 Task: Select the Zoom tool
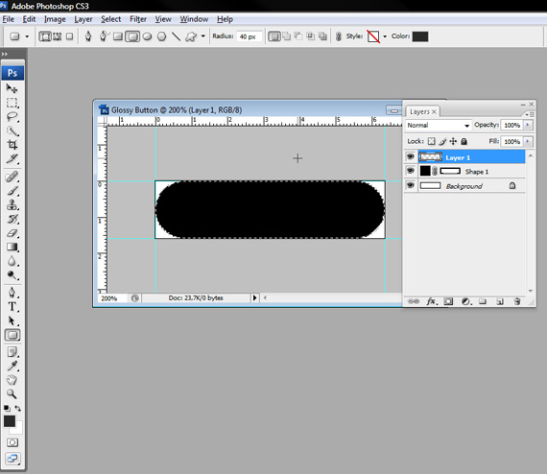coord(12,393)
